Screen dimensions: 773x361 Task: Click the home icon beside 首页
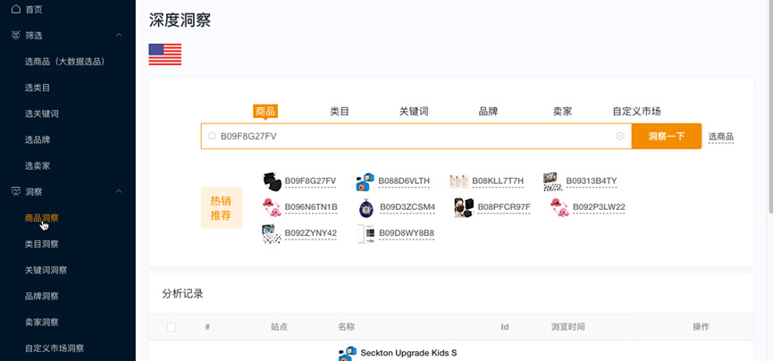tap(16, 9)
